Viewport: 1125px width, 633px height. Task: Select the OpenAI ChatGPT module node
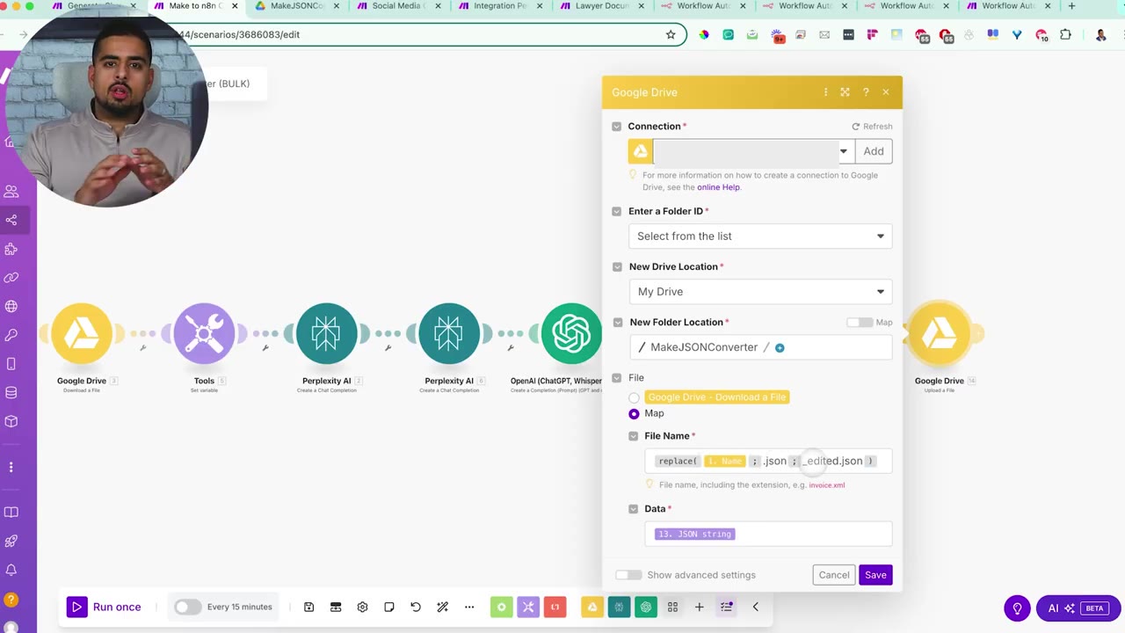(x=571, y=333)
